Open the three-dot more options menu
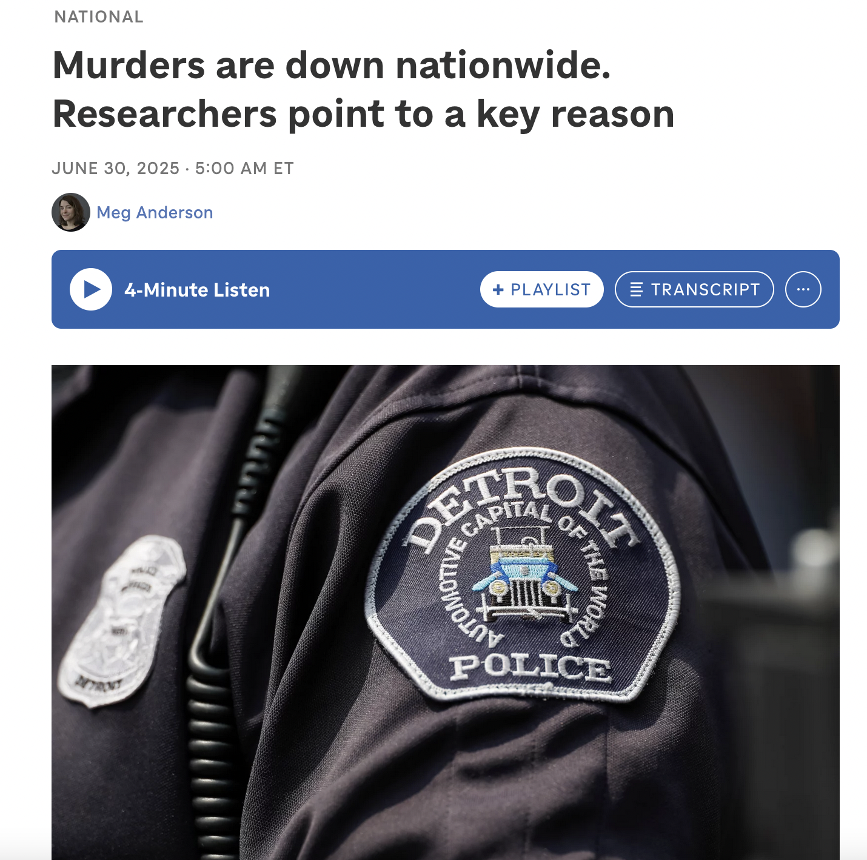Screen dimensions: 867x860 pos(803,289)
